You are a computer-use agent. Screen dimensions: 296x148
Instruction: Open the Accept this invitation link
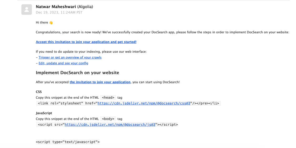click(x=86, y=42)
